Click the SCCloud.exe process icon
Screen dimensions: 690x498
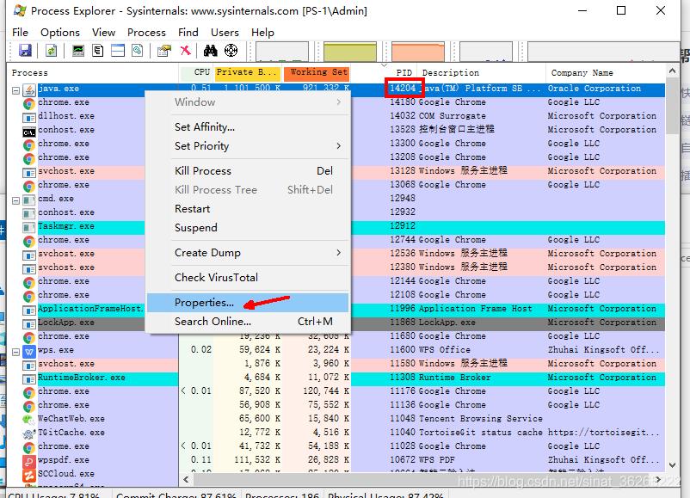[29, 475]
